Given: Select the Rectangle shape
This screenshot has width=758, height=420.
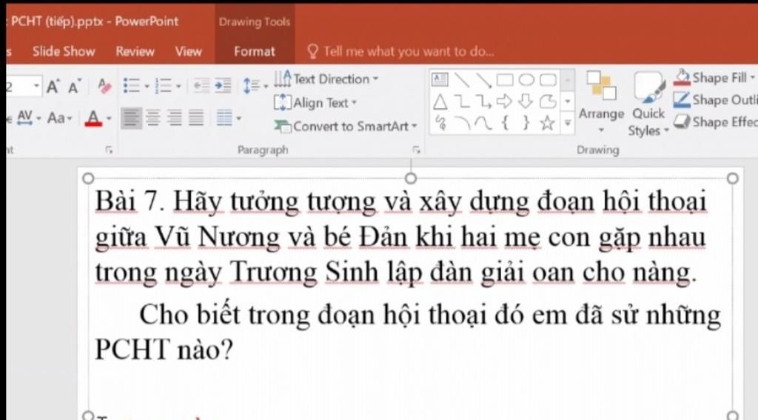Looking at the screenshot, I should [505, 79].
